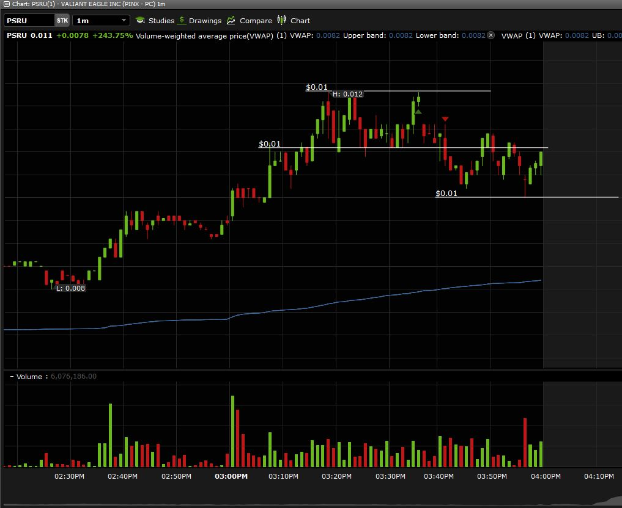
Task: Click the 02:30PM time axis label
Action: [70, 476]
